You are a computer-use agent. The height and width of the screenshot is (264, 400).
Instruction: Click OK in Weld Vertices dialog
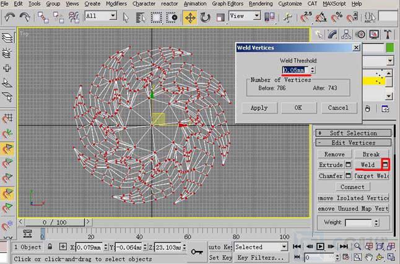point(298,108)
